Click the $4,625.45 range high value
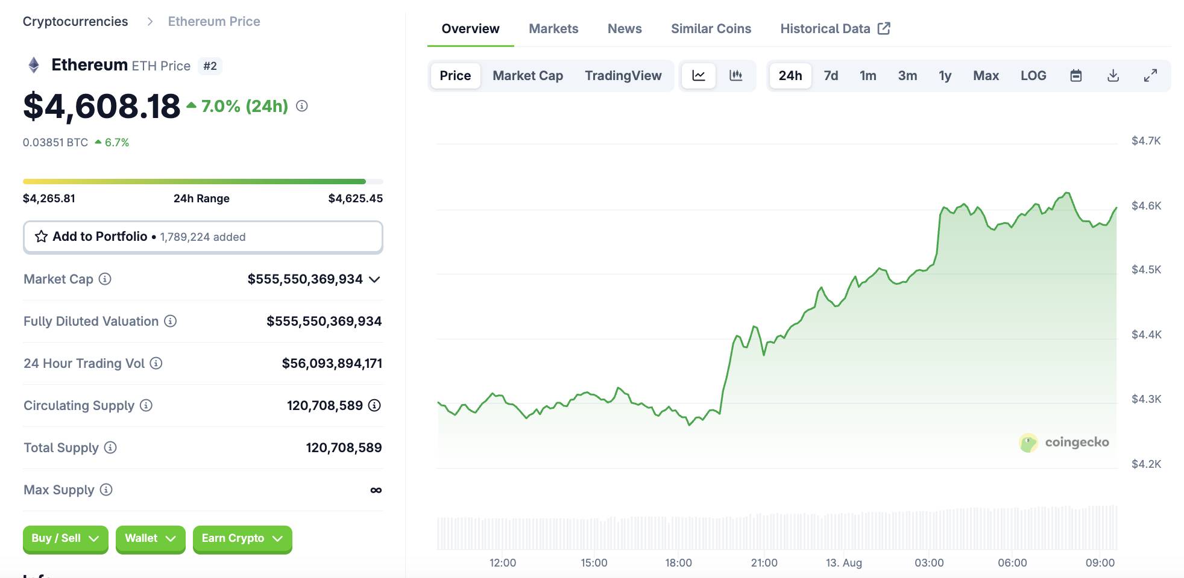 pyautogui.click(x=356, y=199)
